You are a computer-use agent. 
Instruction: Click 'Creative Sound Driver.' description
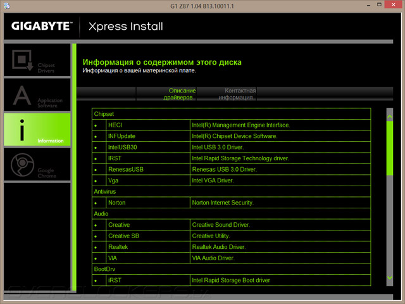pyautogui.click(x=221, y=225)
